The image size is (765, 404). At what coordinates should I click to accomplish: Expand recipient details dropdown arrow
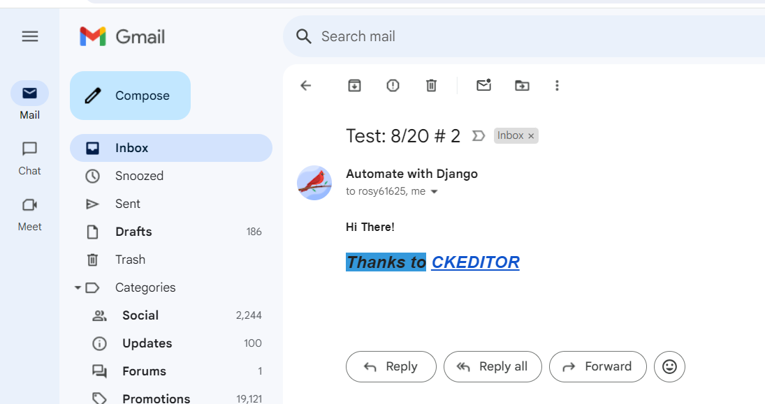point(435,192)
